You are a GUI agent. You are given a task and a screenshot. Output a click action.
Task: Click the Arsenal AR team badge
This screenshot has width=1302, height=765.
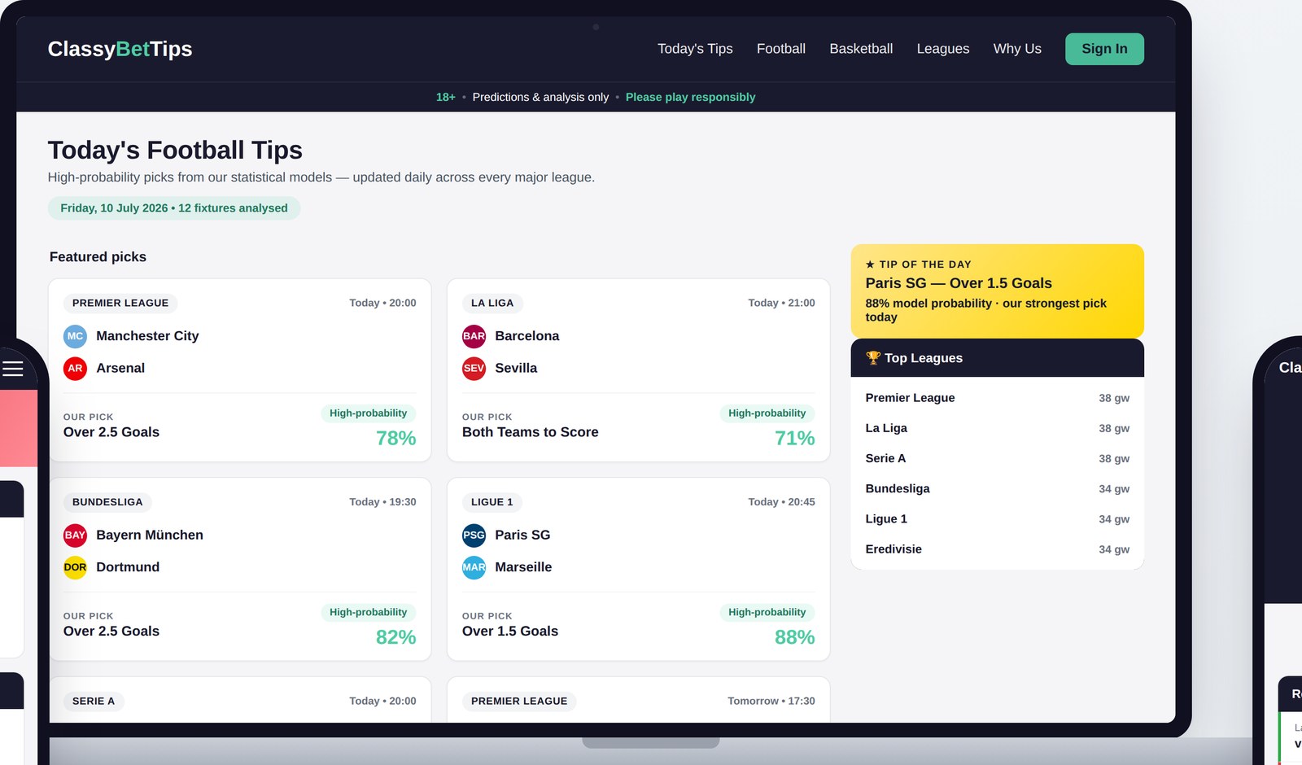click(x=75, y=369)
